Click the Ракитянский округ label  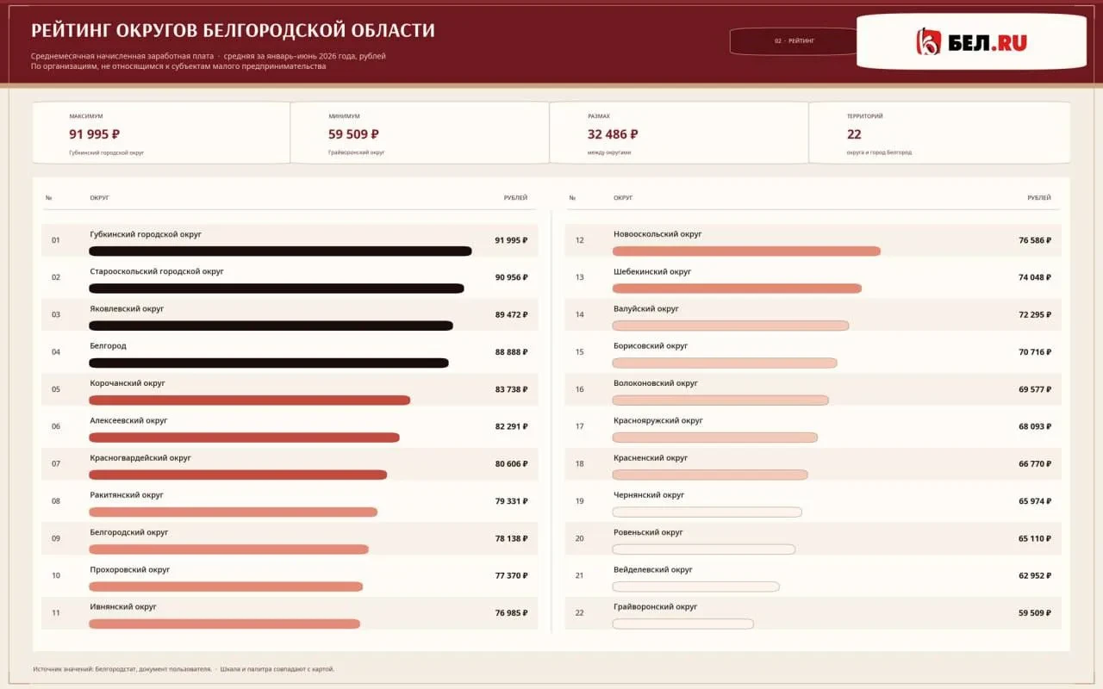click(127, 495)
